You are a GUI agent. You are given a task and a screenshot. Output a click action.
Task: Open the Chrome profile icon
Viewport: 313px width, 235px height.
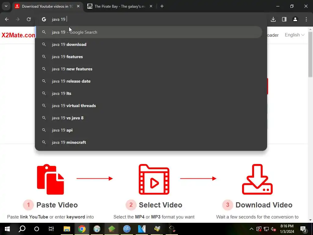pyautogui.click(x=295, y=19)
